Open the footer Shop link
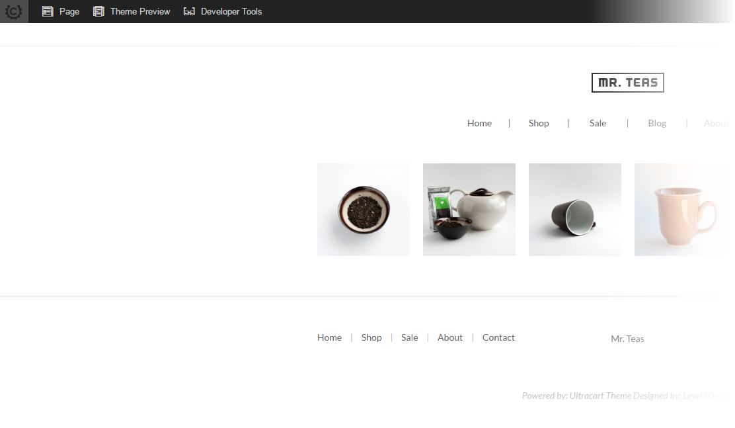Screen dimensions: 735x428 pos(371,337)
